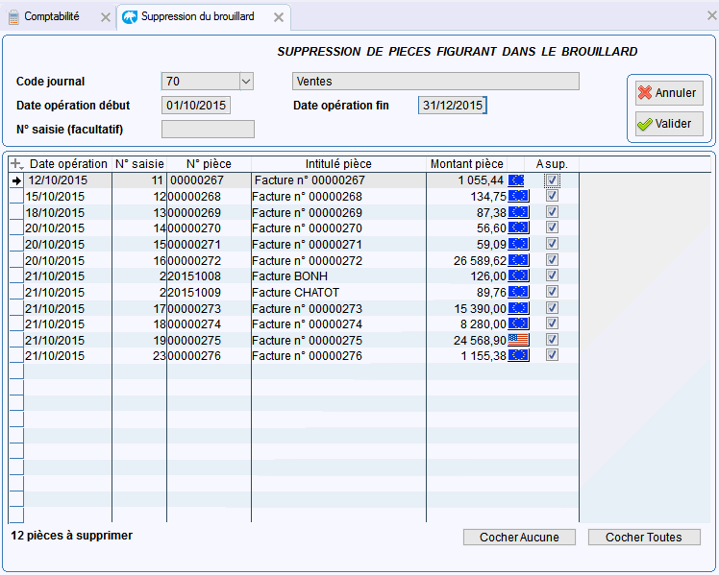
Task: Click Cocher Toutes button
Action: tap(644, 537)
